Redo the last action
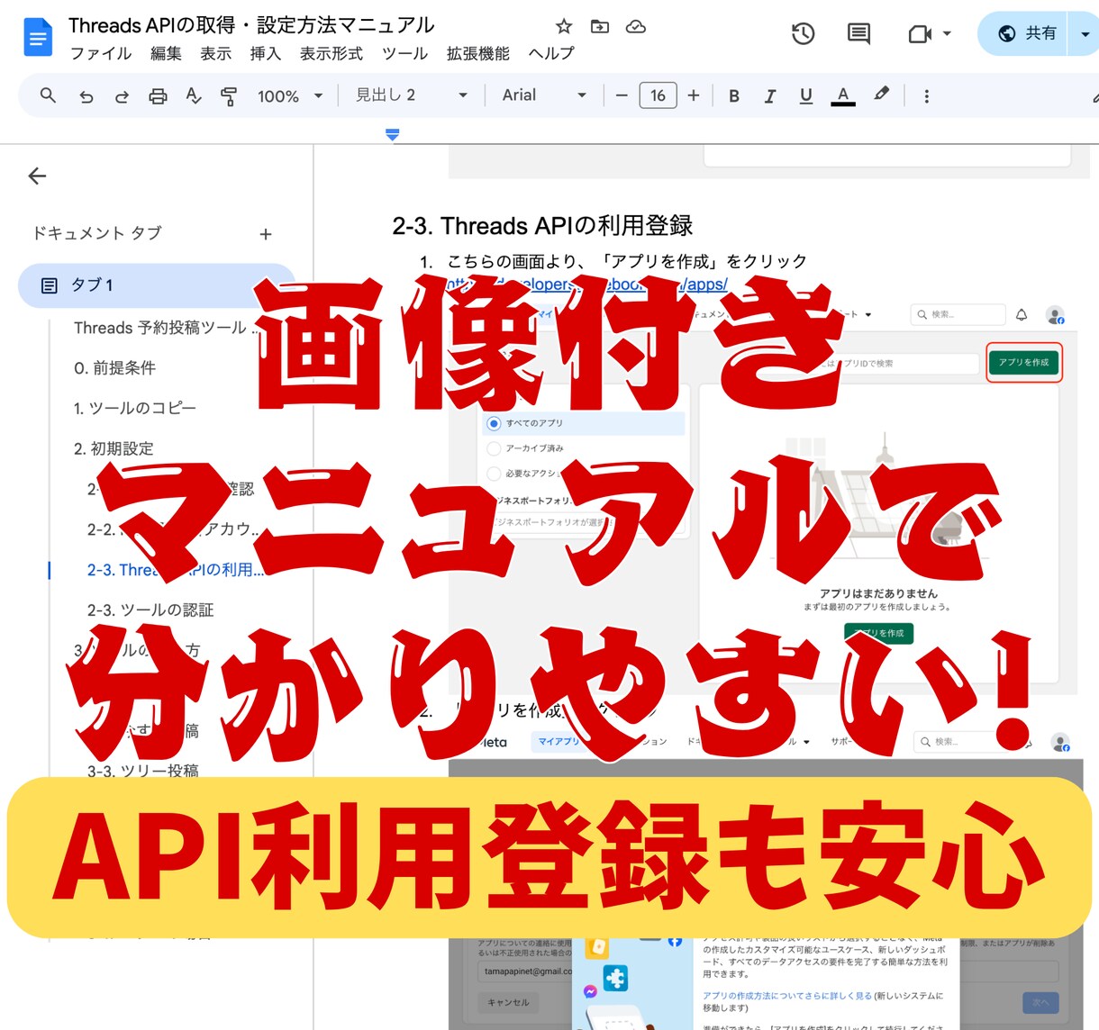This screenshot has width=1099, height=1030. point(122,96)
